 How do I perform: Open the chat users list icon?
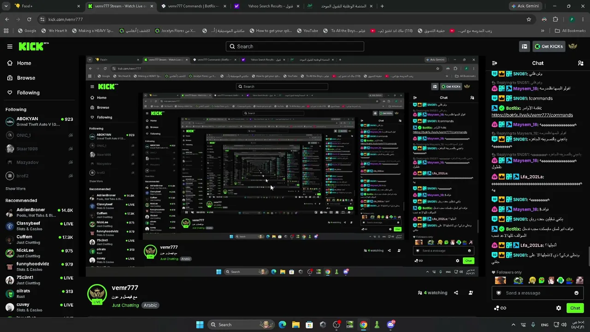(x=580, y=63)
